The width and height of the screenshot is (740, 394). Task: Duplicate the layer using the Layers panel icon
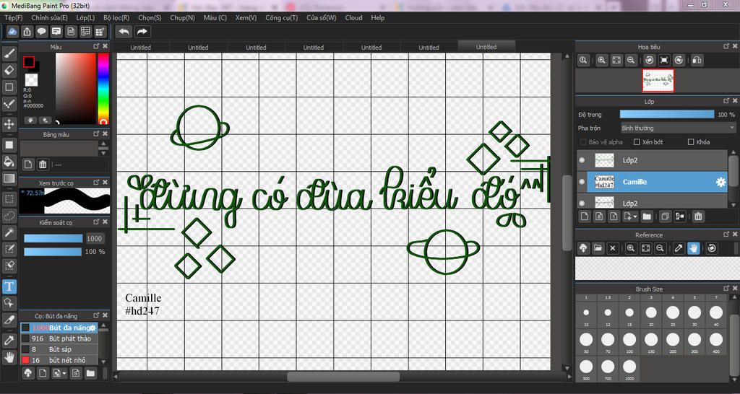[x=666, y=216]
